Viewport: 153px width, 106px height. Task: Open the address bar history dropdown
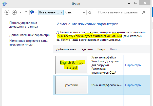coord(84,12)
